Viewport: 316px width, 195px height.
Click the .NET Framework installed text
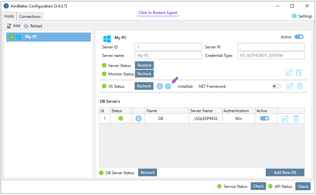[212, 86]
